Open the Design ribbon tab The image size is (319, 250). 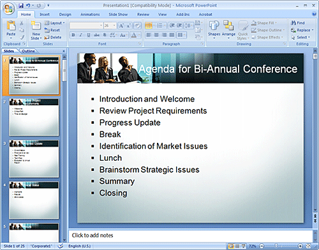tap(65, 15)
